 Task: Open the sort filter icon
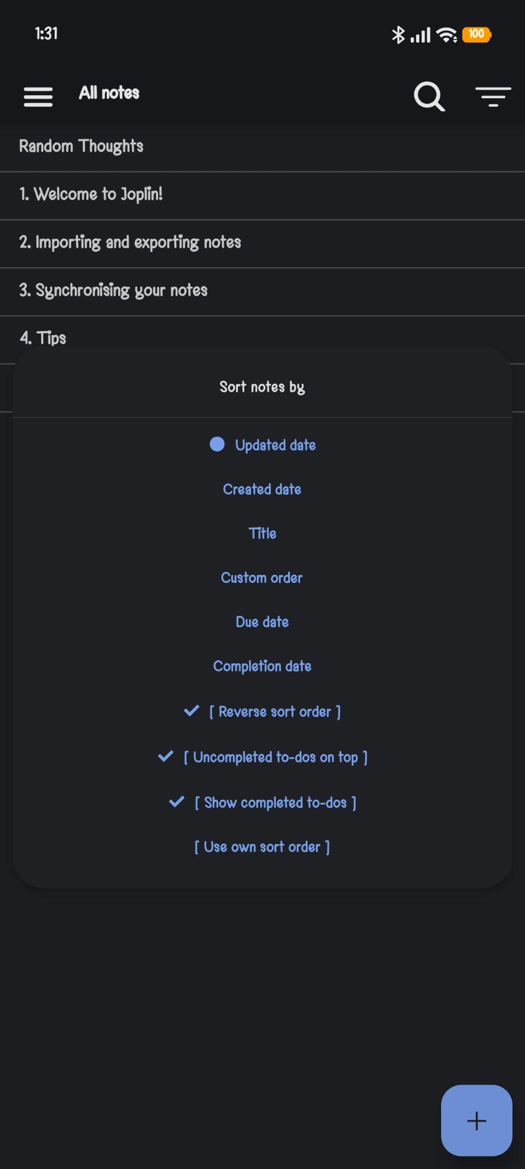493,96
